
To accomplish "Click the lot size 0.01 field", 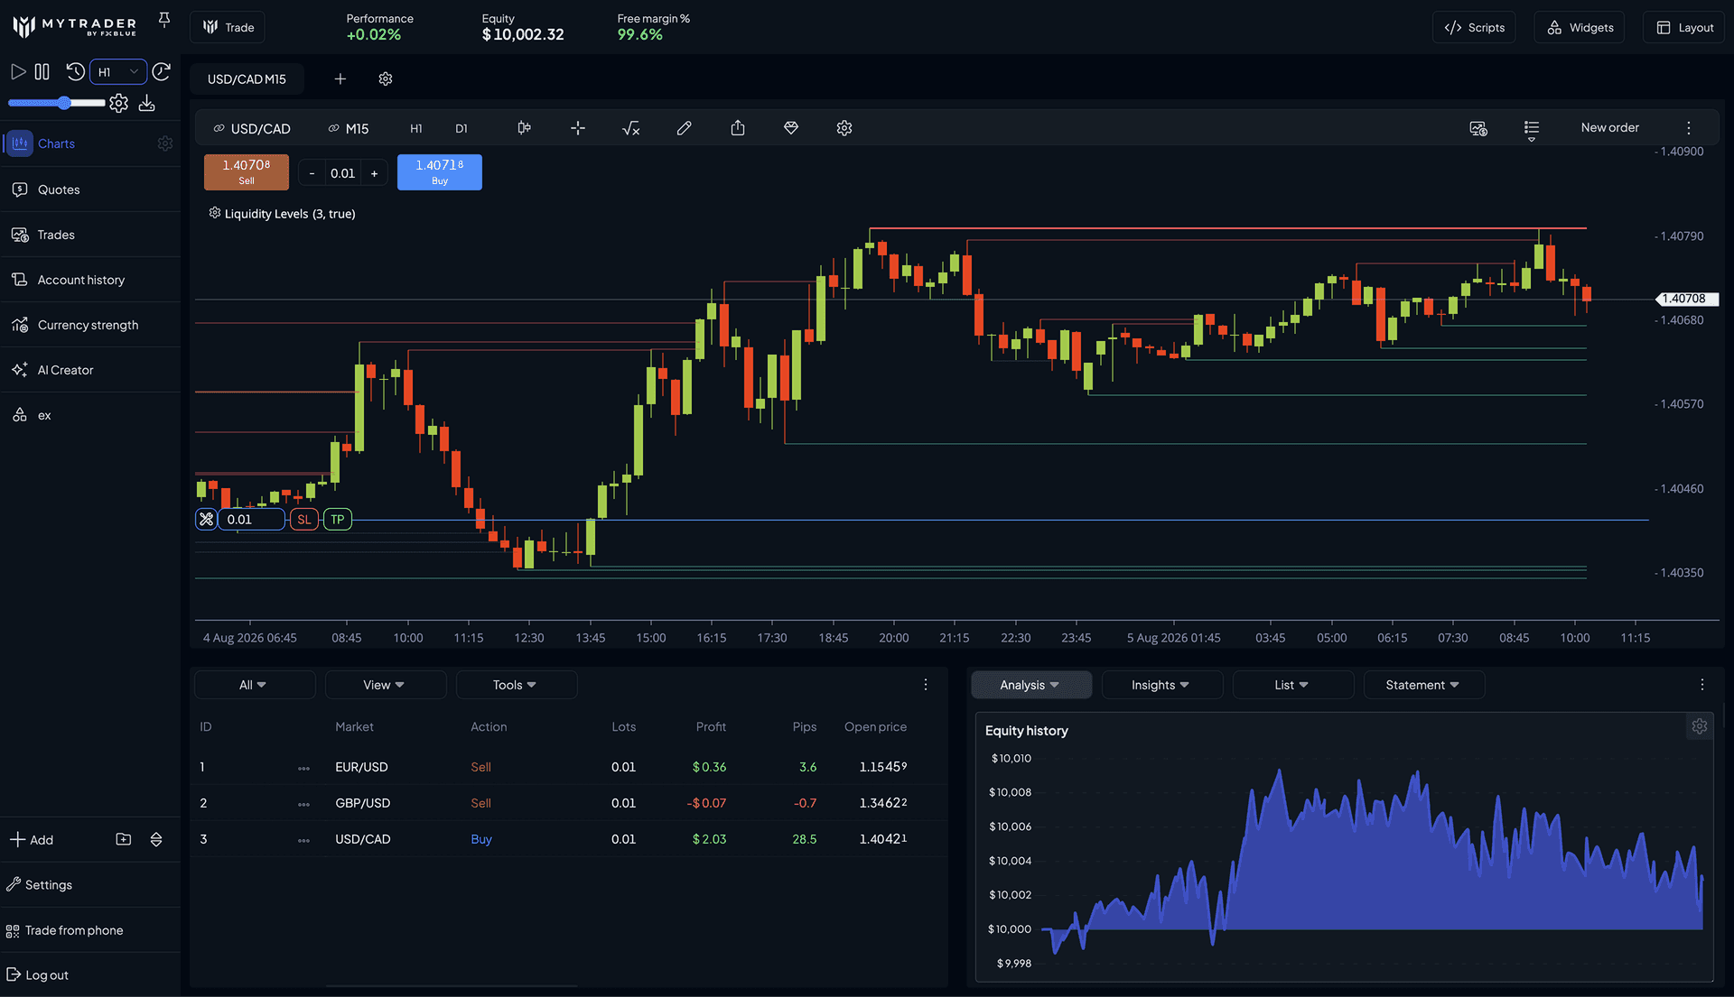I will coord(343,173).
